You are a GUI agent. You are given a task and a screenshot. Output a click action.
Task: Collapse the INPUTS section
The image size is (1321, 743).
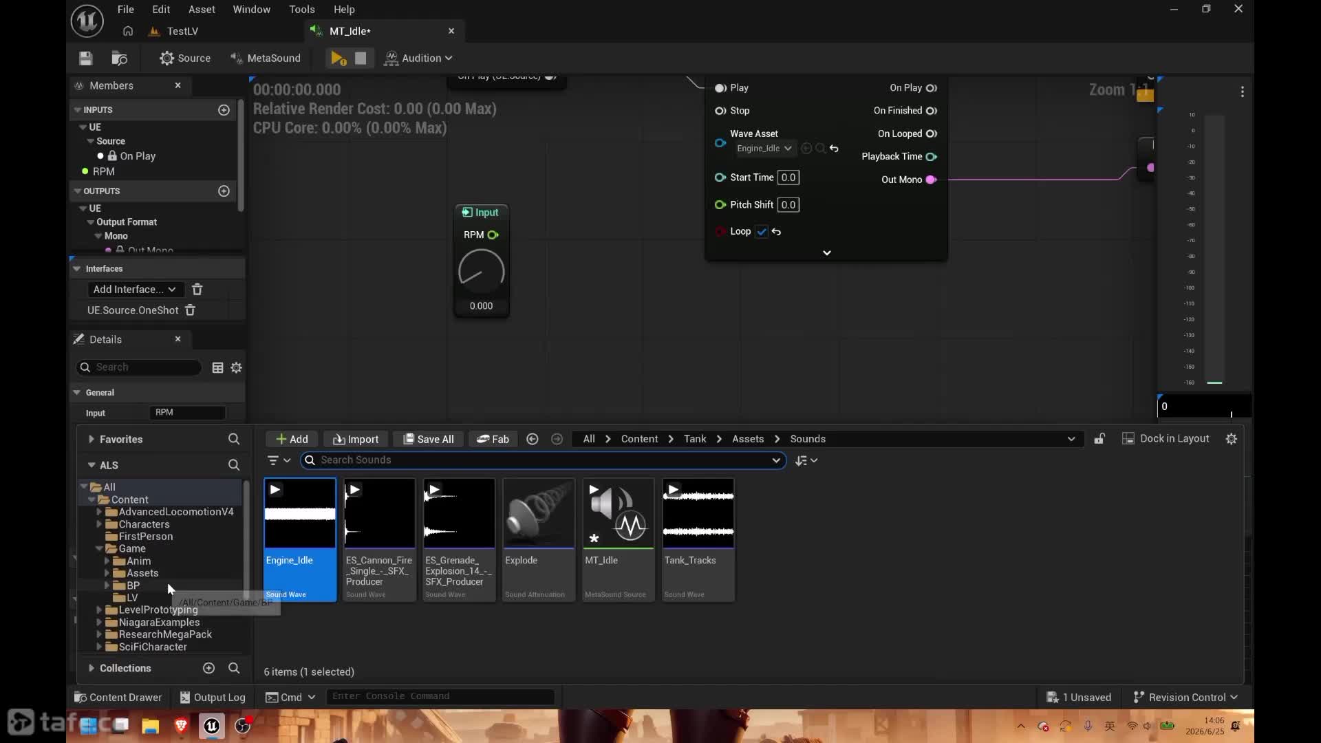(77, 110)
